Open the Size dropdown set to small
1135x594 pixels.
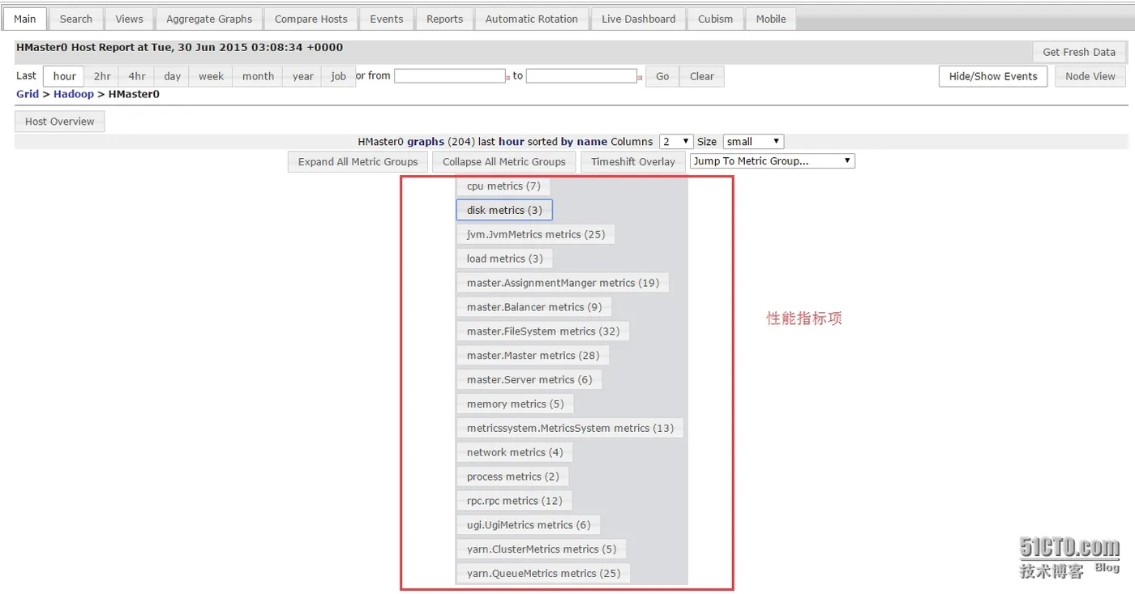click(753, 141)
